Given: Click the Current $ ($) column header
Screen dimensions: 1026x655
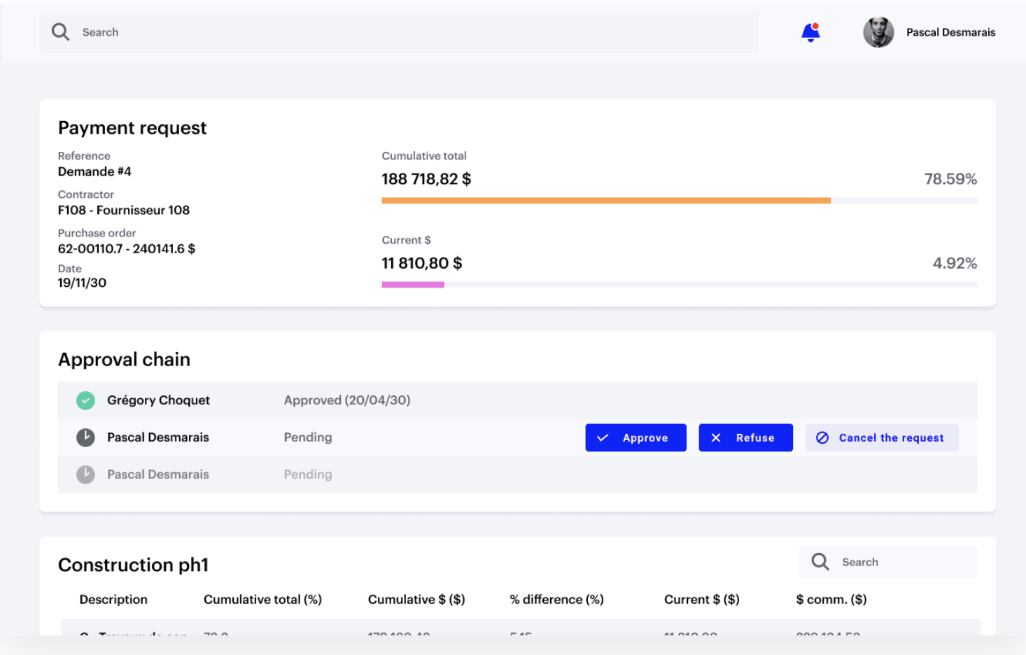Looking at the screenshot, I should click(x=701, y=600).
